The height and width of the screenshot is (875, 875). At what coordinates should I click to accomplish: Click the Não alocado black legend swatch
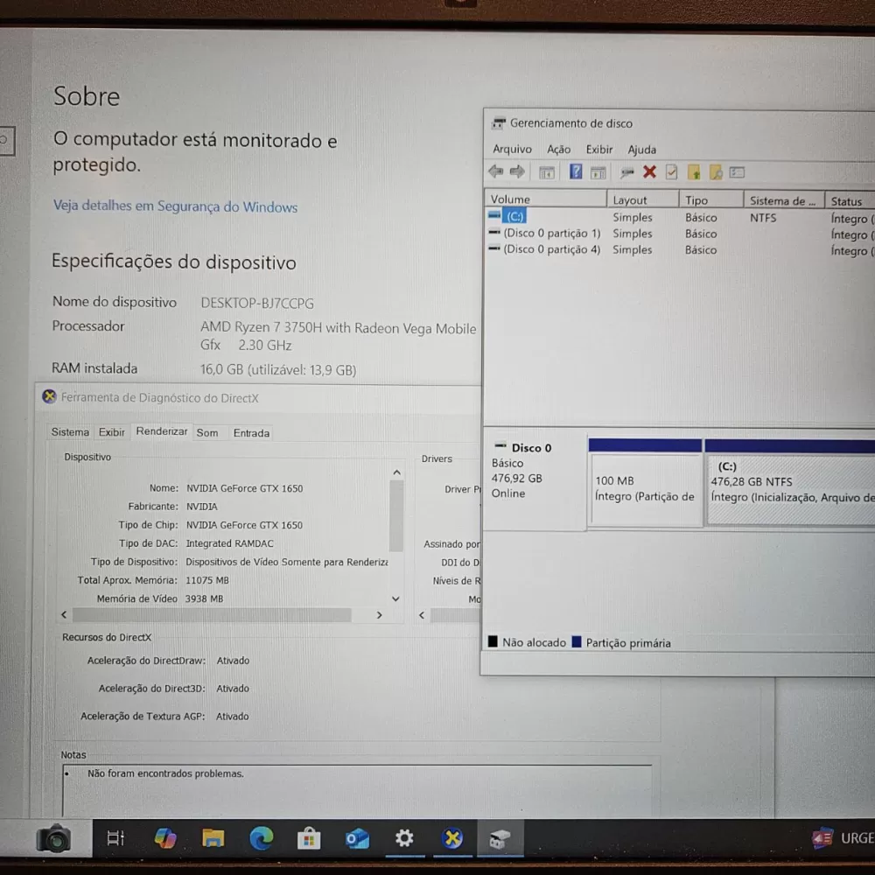pyautogui.click(x=493, y=641)
